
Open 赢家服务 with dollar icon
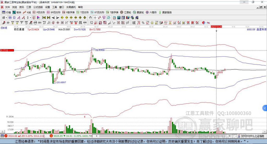pos(165,12)
